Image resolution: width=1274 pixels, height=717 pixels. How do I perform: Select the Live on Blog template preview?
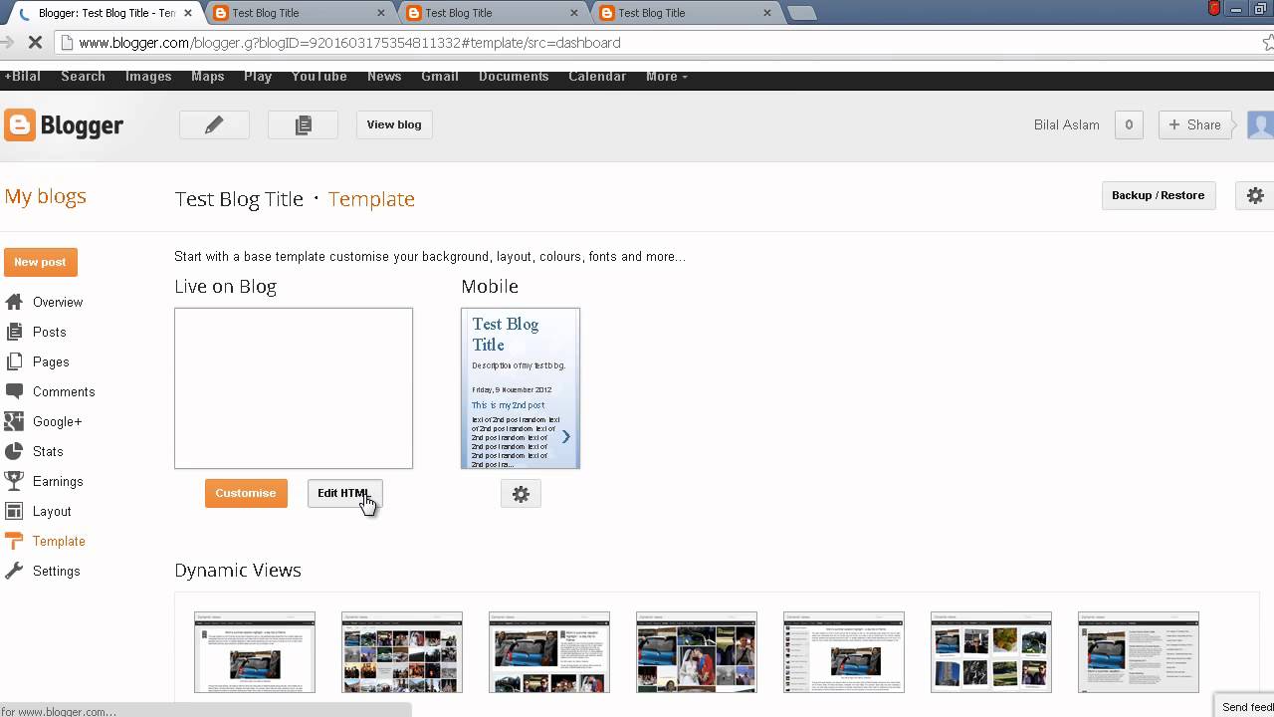[x=294, y=388]
